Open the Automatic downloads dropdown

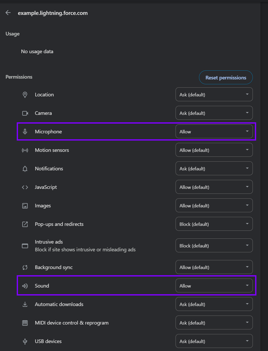click(x=214, y=304)
